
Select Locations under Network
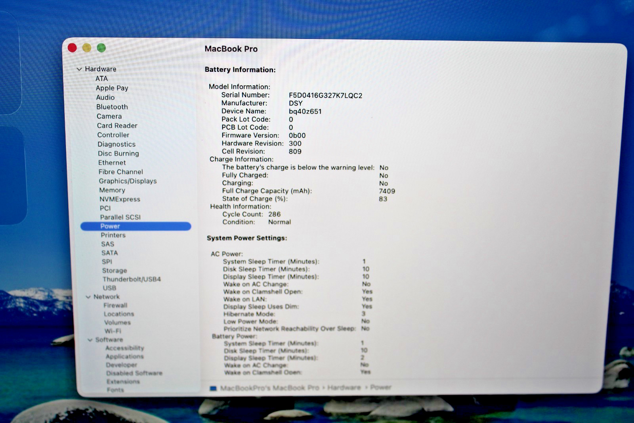point(119,314)
